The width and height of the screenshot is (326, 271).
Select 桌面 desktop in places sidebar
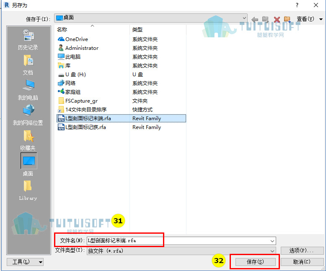coord(28,165)
